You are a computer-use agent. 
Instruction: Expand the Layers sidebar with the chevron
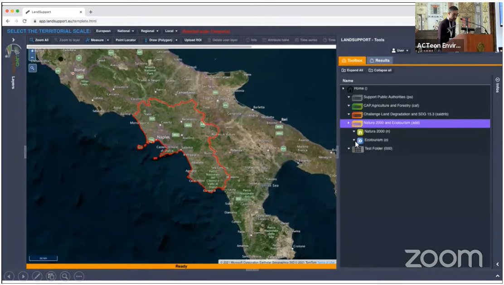[13, 40]
